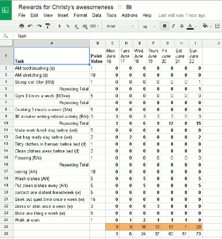The width and height of the screenshot is (222, 239).
Task: Select row 10 header
Action: 6,123
